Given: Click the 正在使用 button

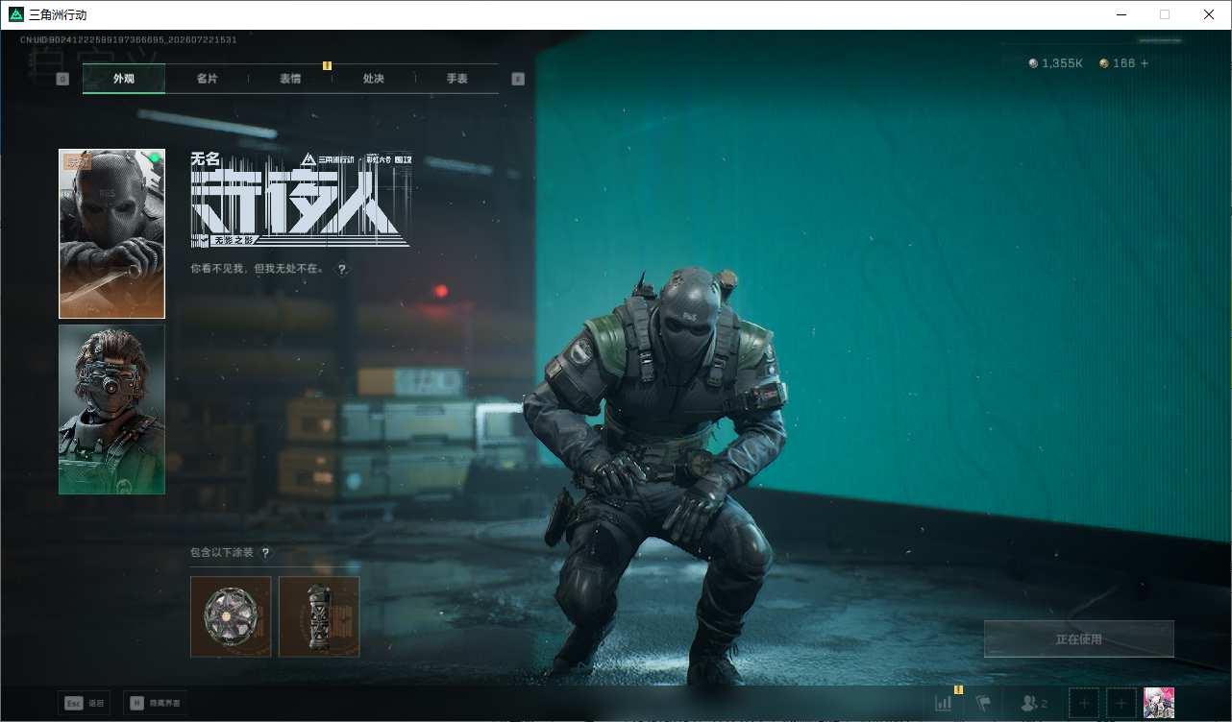Looking at the screenshot, I should pyautogui.click(x=1079, y=639).
